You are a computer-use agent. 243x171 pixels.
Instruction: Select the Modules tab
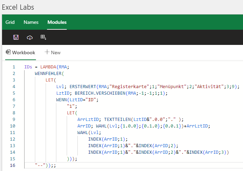click(x=57, y=22)
